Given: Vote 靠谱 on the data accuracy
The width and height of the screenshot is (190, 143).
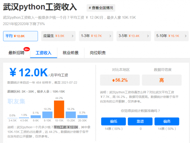Looking at the screenshot, I should point(140,121).
